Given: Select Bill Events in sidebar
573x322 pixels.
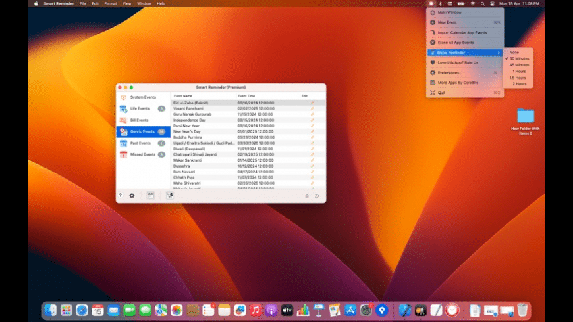Looking at the screenshot, I should pos(144,120).
